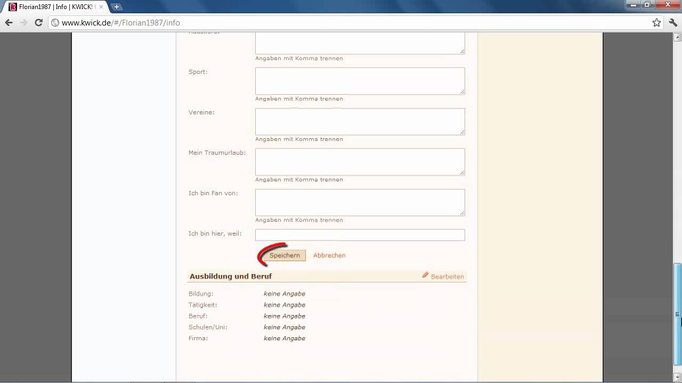The width and height of the screenshot is (682, 383).
Task: Open the Chrome wrench menu
Action: coord(673,22)
